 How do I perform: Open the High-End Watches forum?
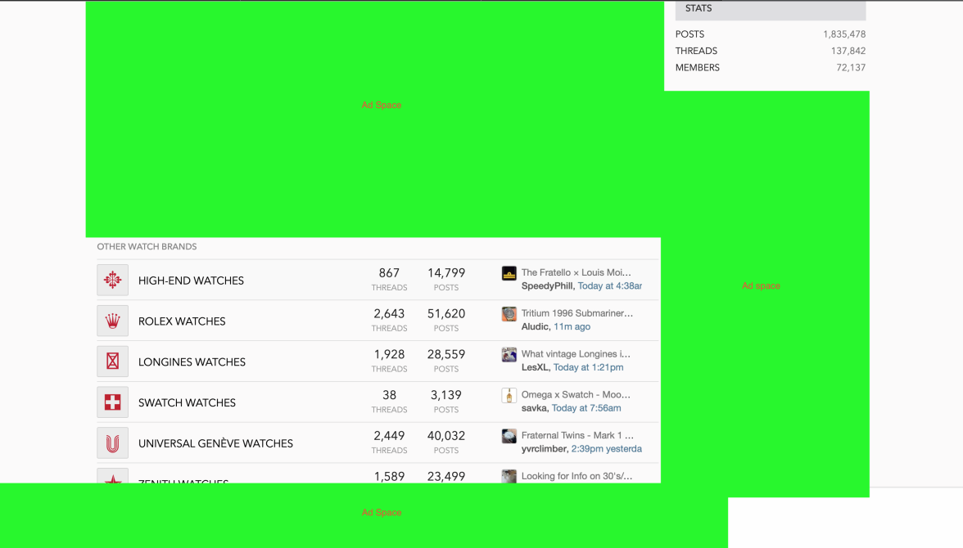[x=191, y=280]
